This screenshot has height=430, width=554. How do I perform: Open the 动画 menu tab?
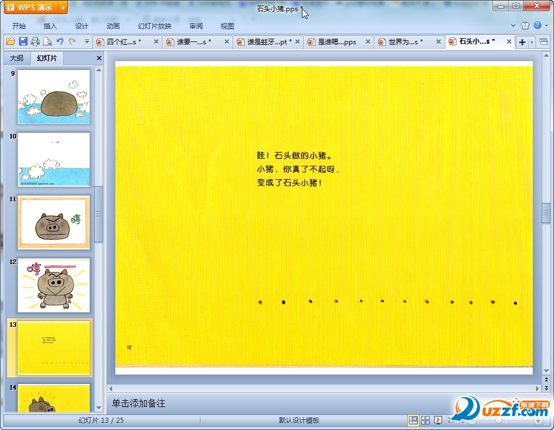pos(113,26)
